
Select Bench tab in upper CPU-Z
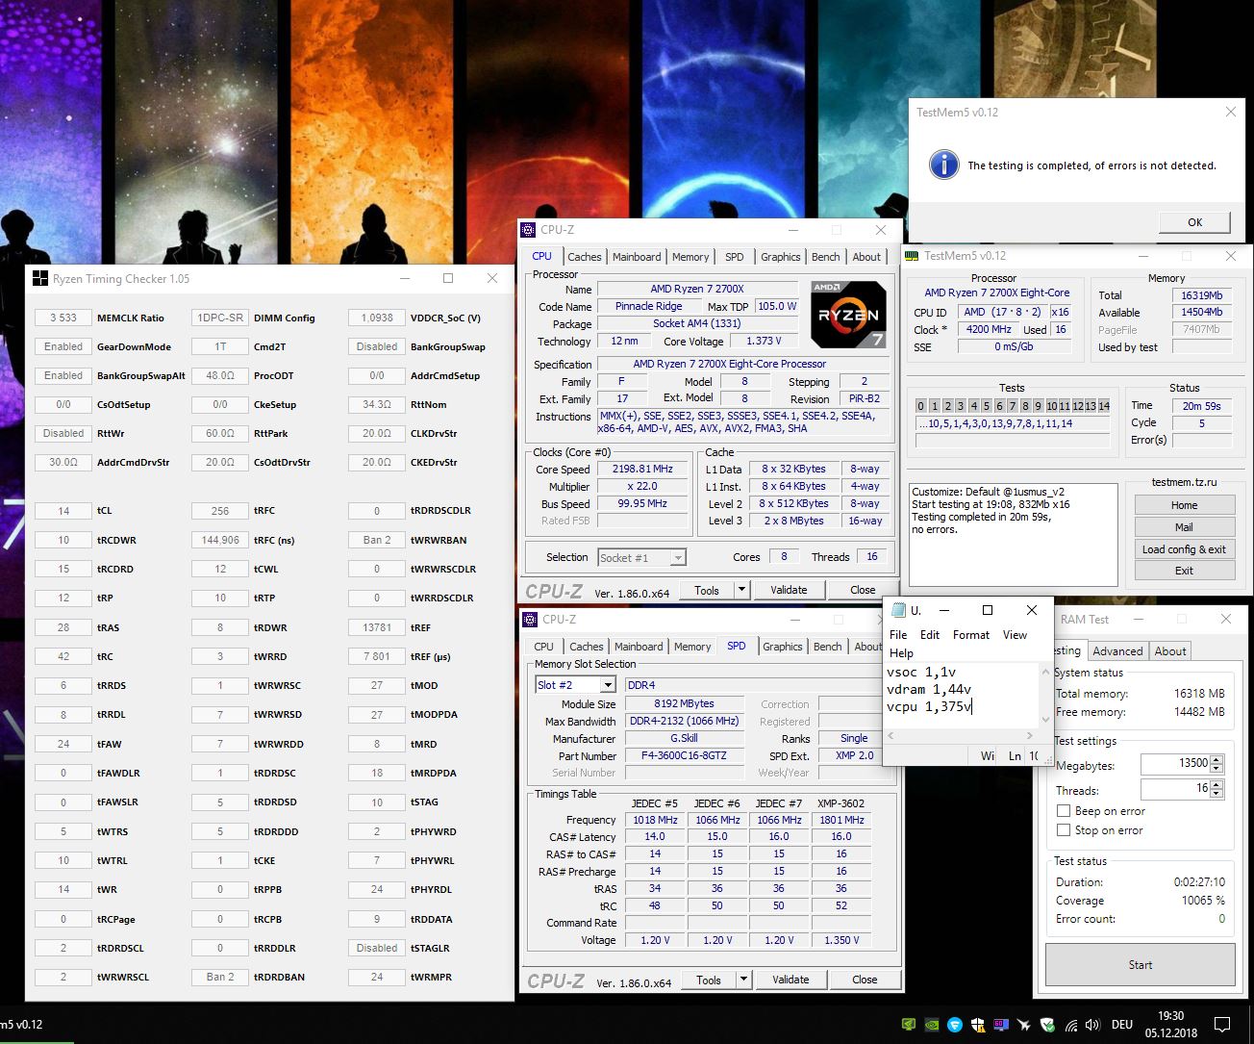(825, 257)
